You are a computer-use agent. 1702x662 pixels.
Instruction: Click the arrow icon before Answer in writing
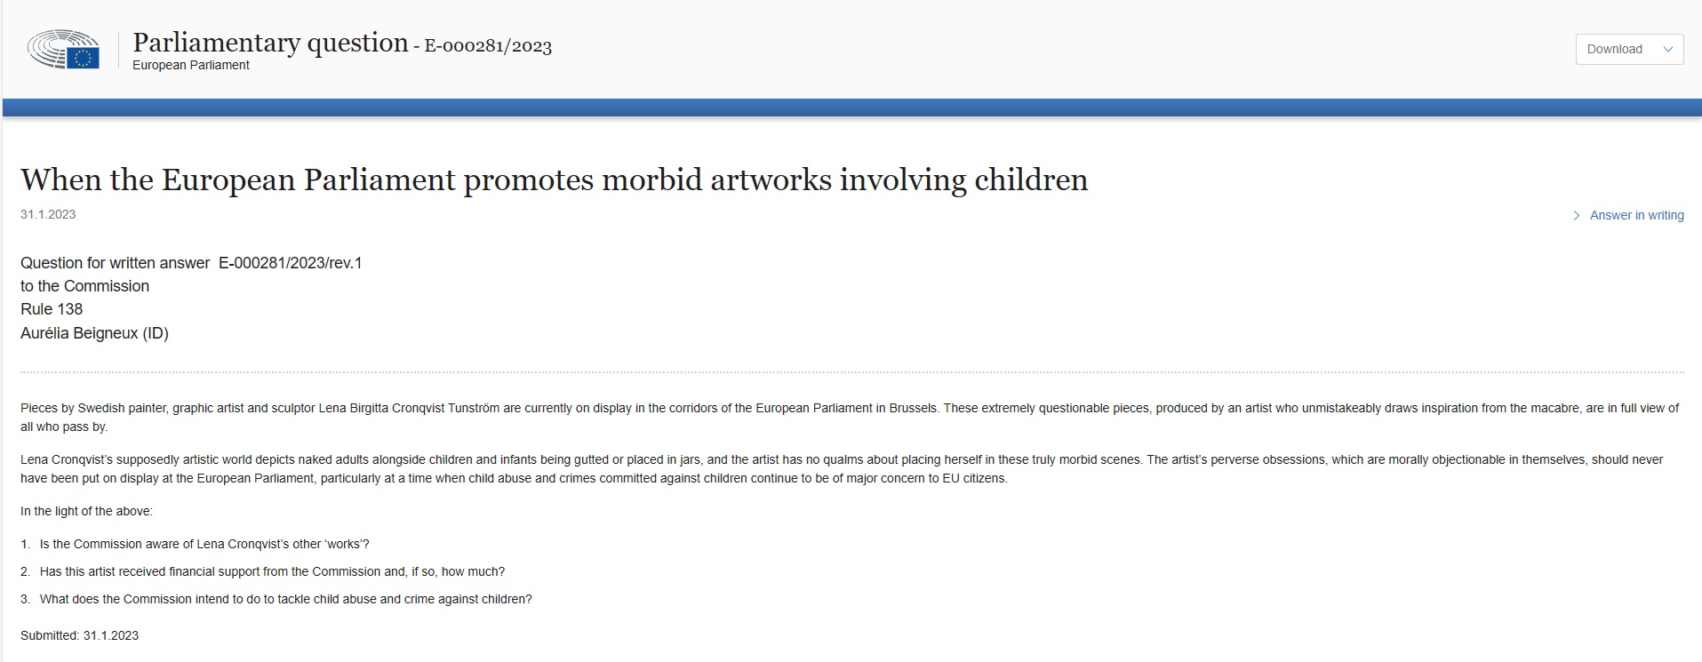click(x=1577, y=215)
